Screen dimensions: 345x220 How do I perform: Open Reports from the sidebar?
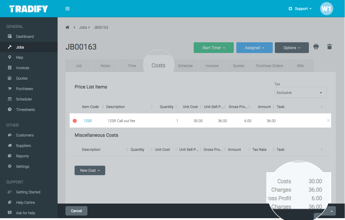tap(22, 156)
